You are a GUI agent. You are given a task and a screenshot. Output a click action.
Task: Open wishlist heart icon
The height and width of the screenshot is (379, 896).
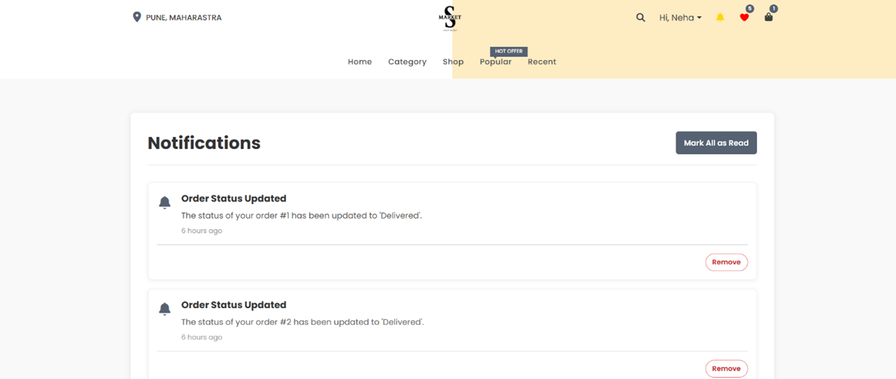744,18
